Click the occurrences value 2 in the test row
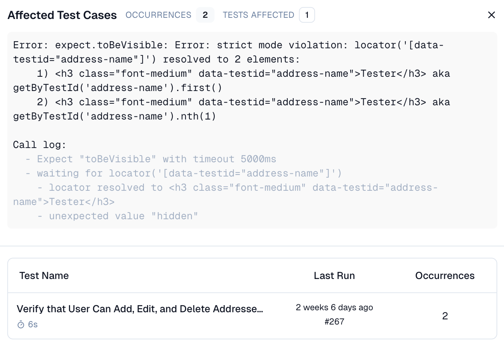Screen dimensions: 504x353 coord(445,316)
